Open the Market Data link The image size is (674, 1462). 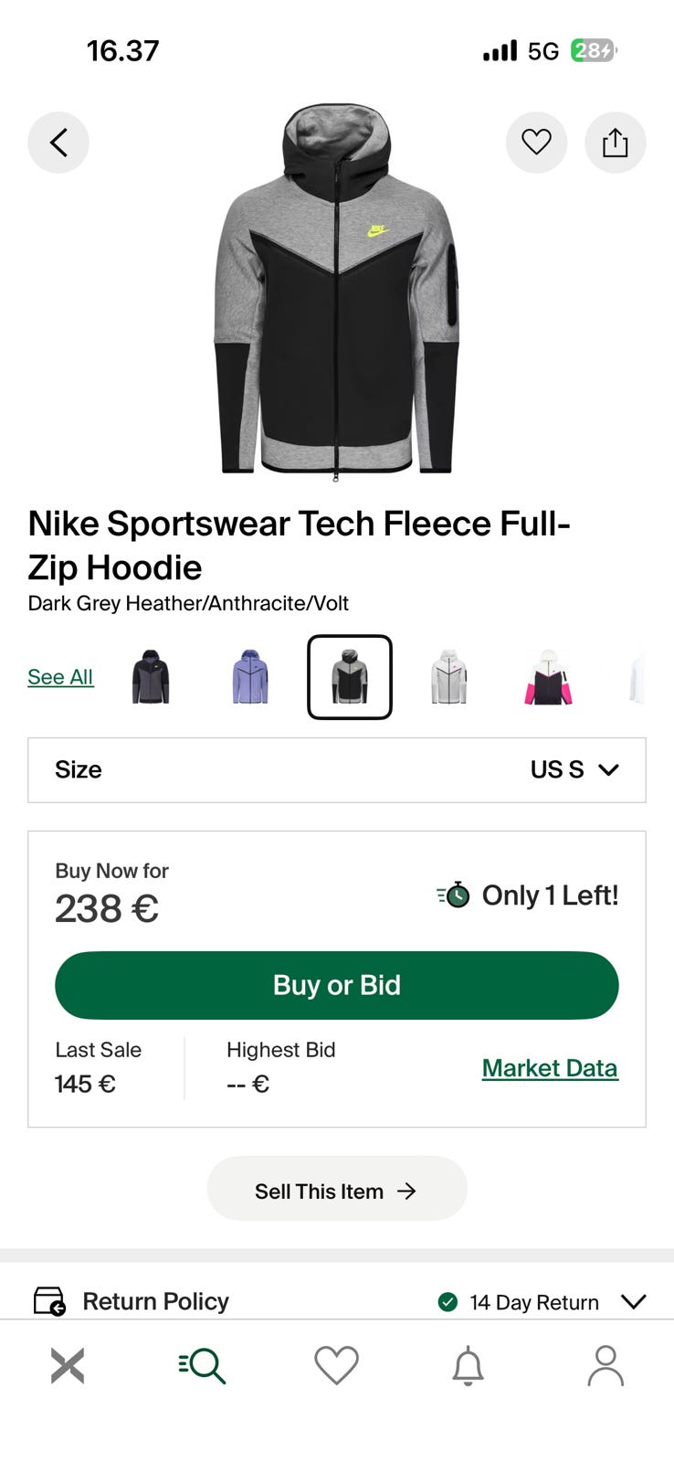click(x=550, y=1068)
